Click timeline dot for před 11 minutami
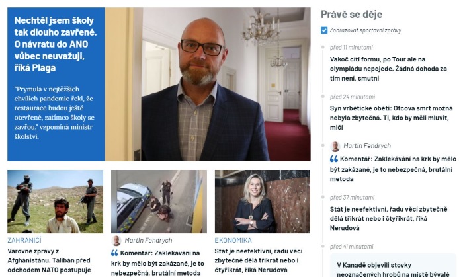The height and width of the screenshot is (277, 463). pos(323,47)
